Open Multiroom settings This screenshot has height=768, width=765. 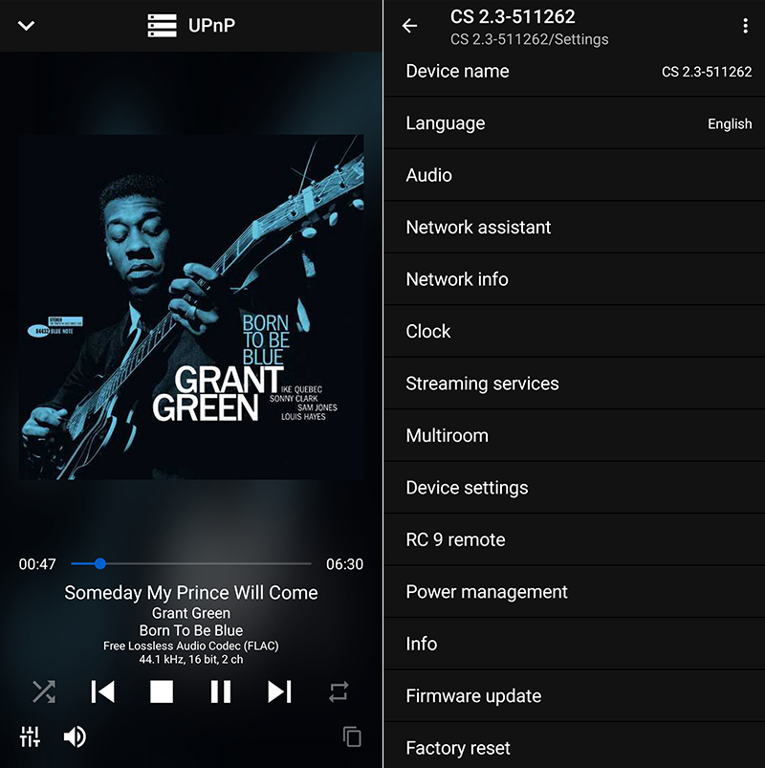click(x=575, y=435)
